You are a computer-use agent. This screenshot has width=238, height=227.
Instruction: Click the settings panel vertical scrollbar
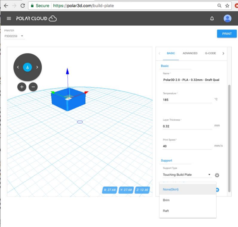[x=229, y=138]
